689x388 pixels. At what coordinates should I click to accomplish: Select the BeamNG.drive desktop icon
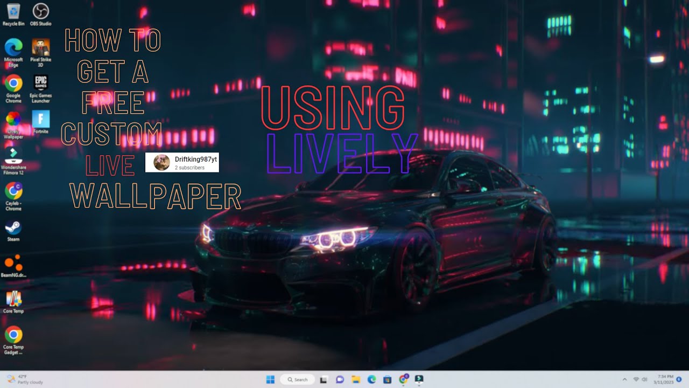[13, 266]
